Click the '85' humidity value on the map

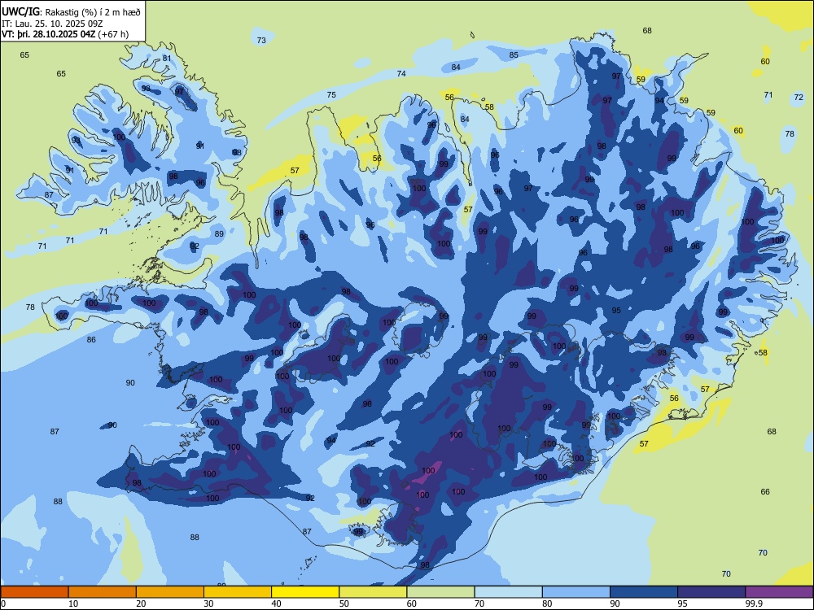point(514,55)
